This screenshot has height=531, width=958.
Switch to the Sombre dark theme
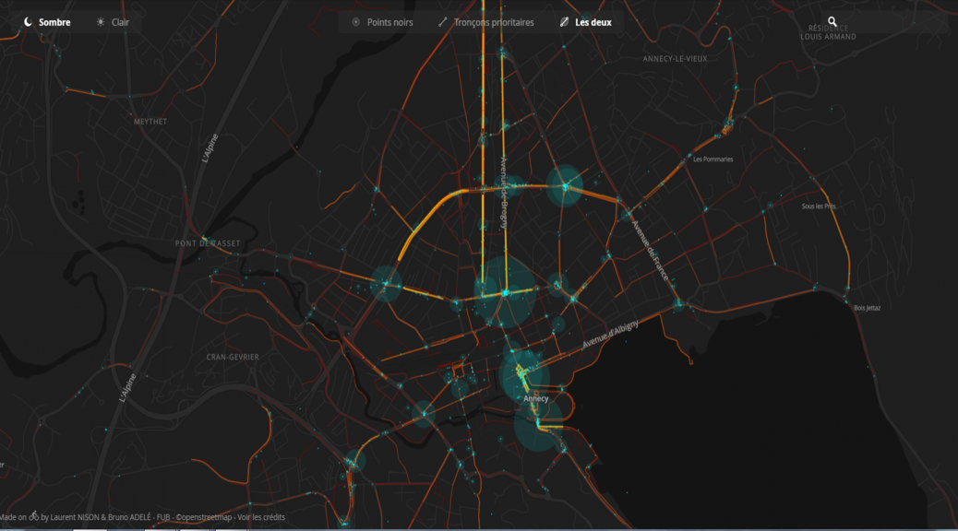pos(47,22)
